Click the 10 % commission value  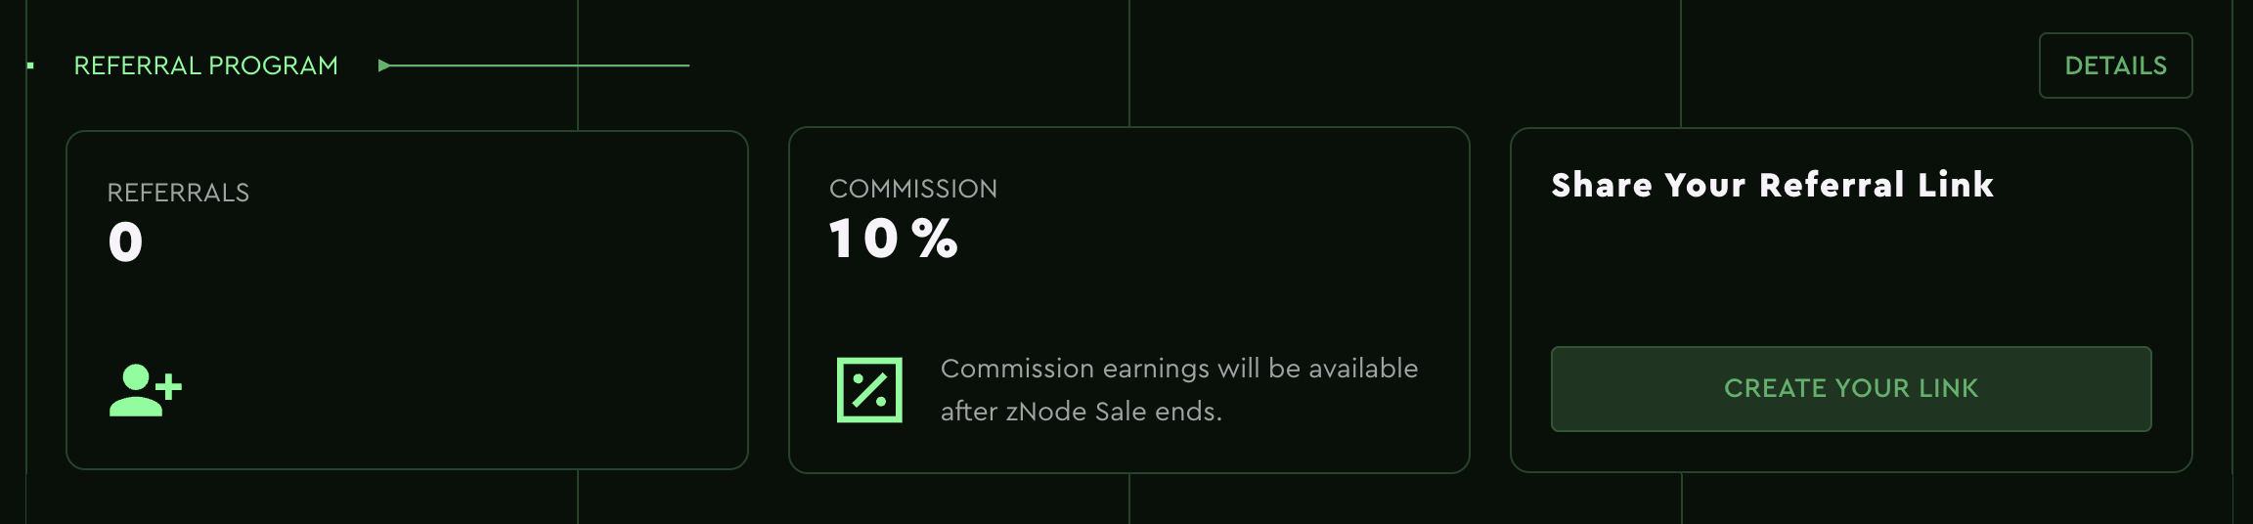point(893,239)
